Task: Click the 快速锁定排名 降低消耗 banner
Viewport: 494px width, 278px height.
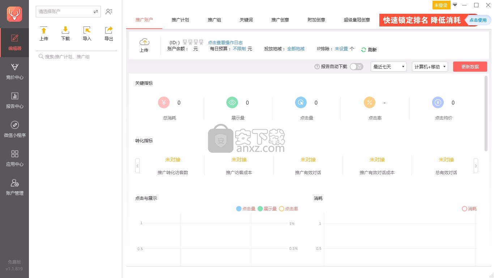Action: click(x=422, y=20)
